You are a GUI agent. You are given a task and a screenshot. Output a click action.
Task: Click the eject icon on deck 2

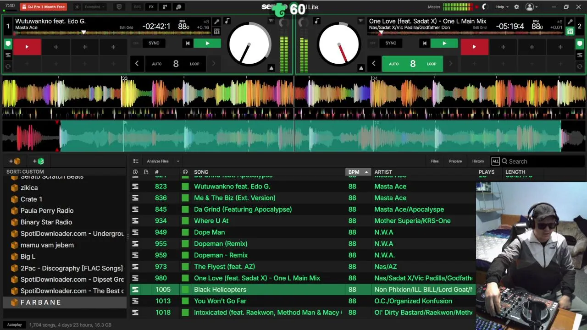(x=361, y=68)
